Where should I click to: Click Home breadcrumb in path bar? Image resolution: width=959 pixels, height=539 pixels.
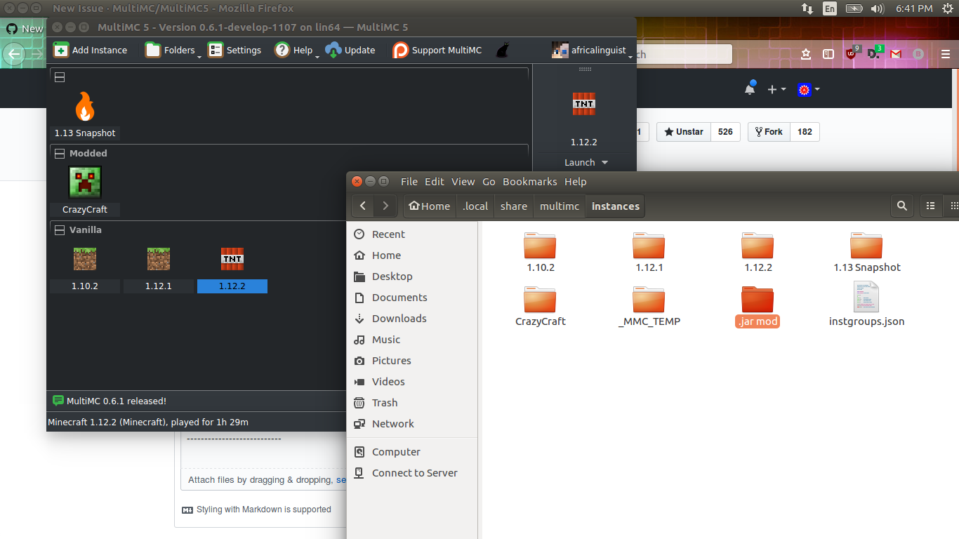click(x=430, y=206)
